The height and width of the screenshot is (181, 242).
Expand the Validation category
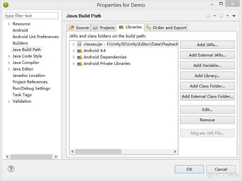coord(9,101)
